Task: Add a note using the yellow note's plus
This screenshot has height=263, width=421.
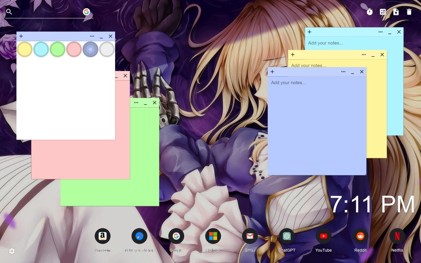Action: (293, 55)
